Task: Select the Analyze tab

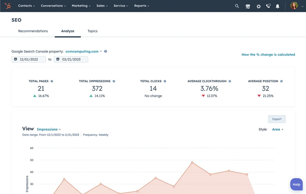Action: click(x=68, y=31)
